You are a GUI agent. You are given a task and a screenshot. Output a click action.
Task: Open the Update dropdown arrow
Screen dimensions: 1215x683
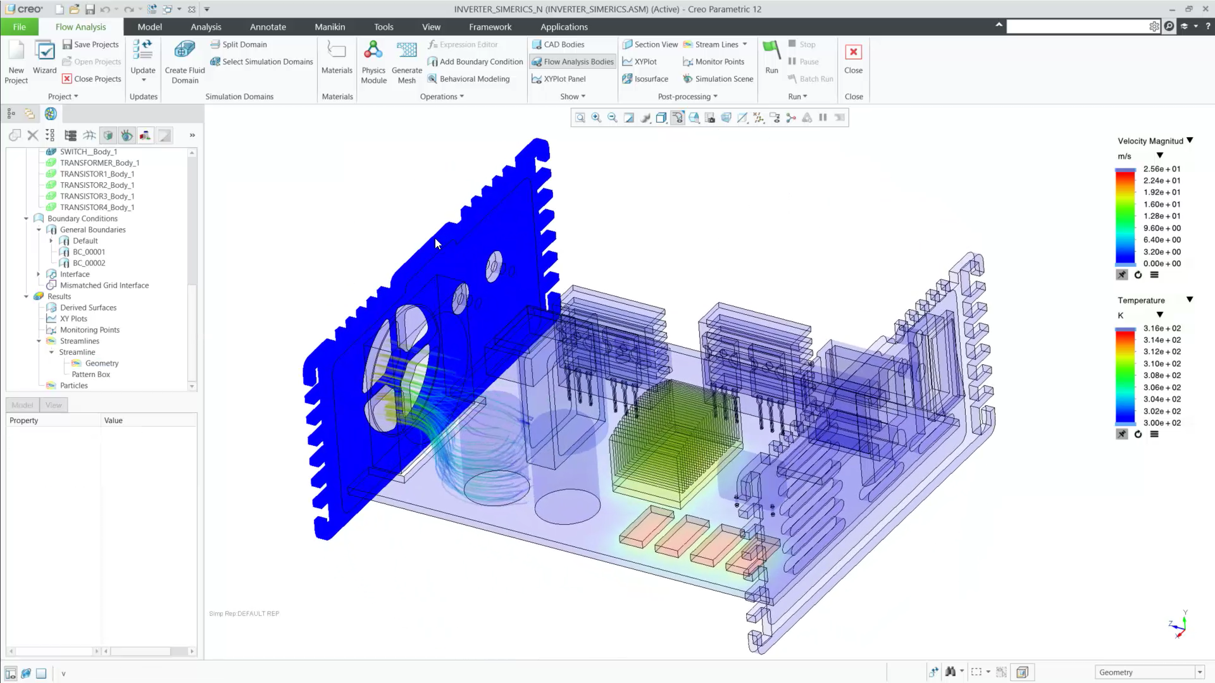tap(144, 80)
